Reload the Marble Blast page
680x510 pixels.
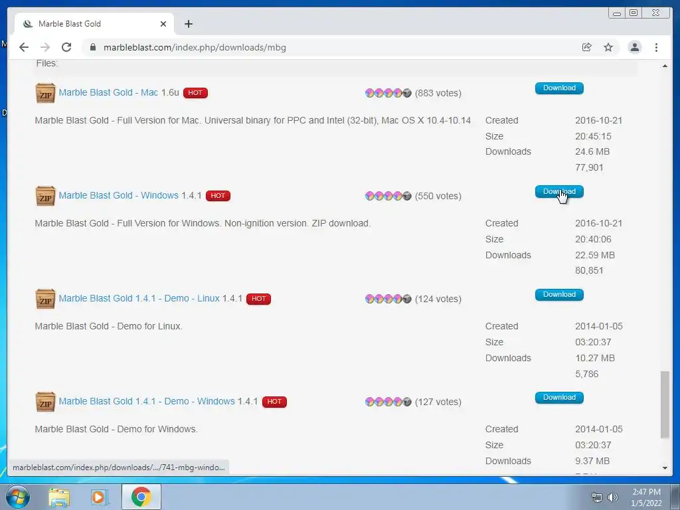click(66, 47)
